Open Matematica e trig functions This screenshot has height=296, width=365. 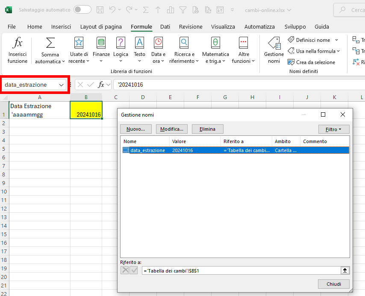click(x=215, y=50)
